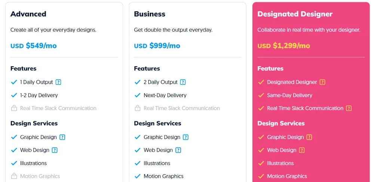Click Advanced plan Web Design help icon
374x182 pixels.
pyautogui.click(x=55, y=150)
